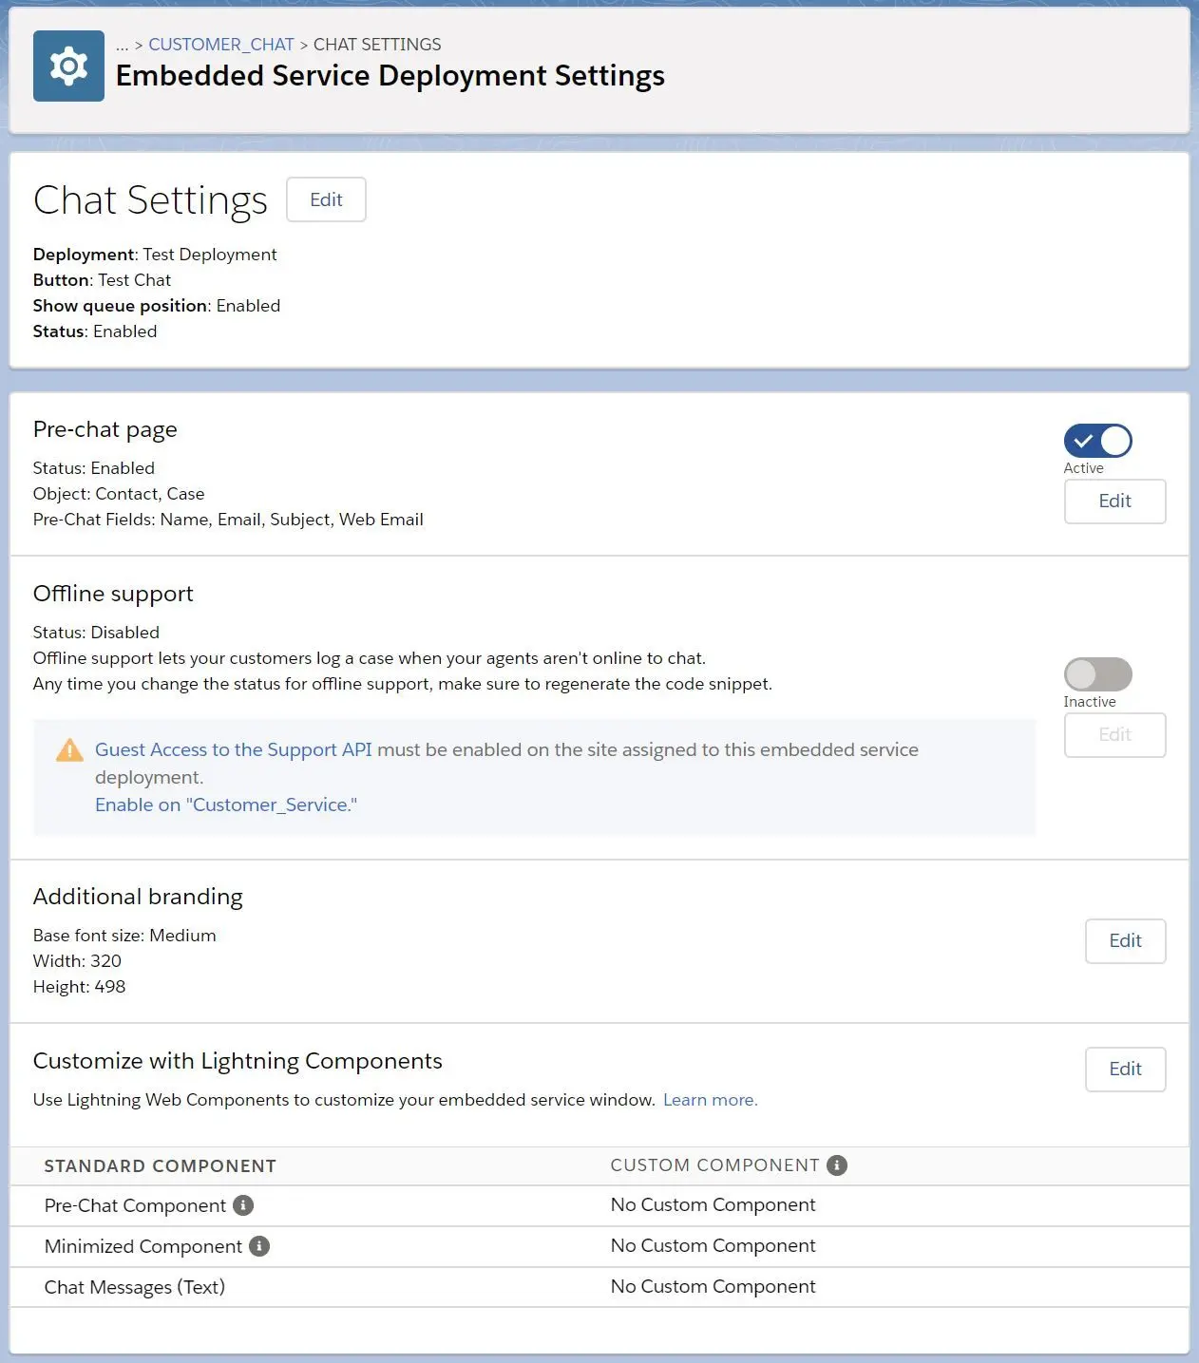Click Width: 320 value
Screen dimensions: 1199x1363
click(x=77, y=961)
